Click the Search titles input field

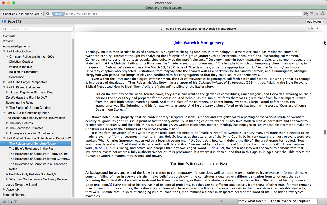point(38,29)
